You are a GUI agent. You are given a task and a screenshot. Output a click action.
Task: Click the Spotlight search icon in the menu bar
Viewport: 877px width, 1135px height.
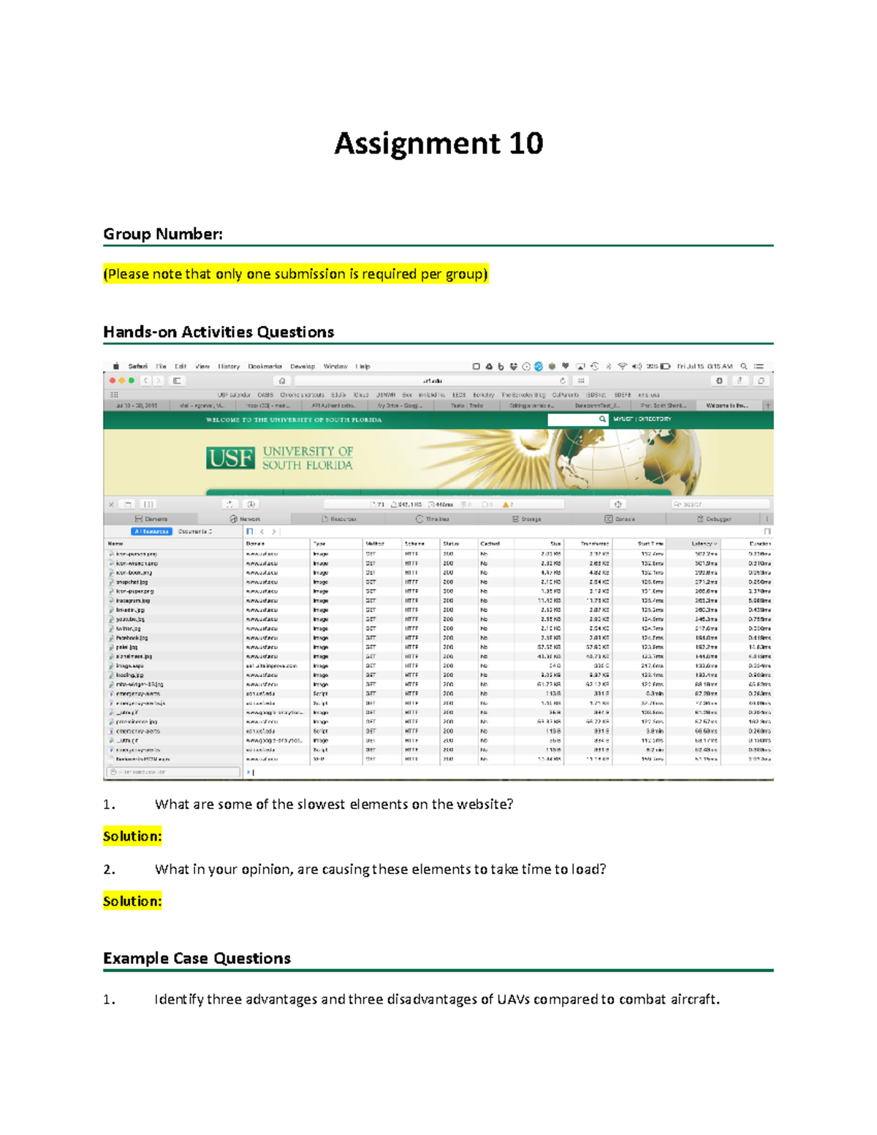pos(744,367)
